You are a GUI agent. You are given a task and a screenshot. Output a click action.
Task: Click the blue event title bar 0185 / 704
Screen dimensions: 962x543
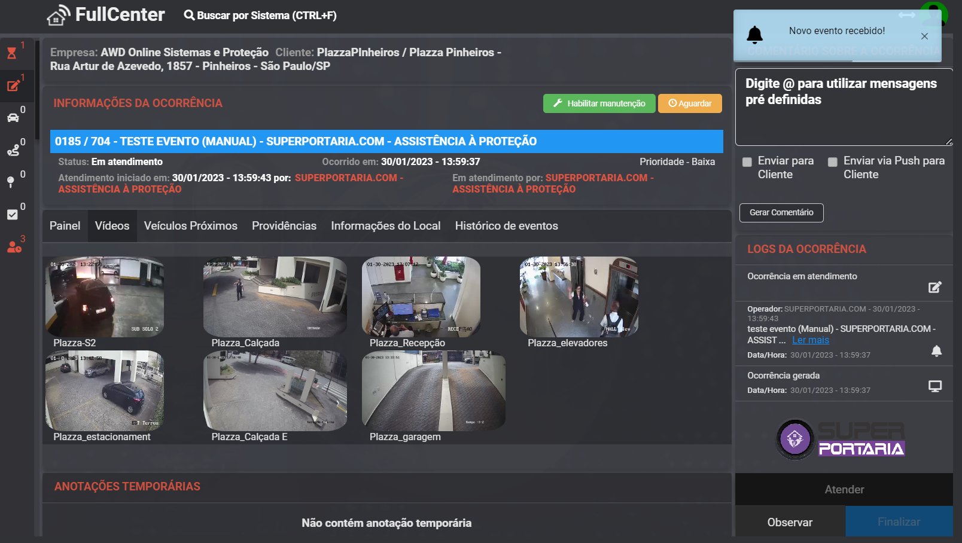[386, 142]
